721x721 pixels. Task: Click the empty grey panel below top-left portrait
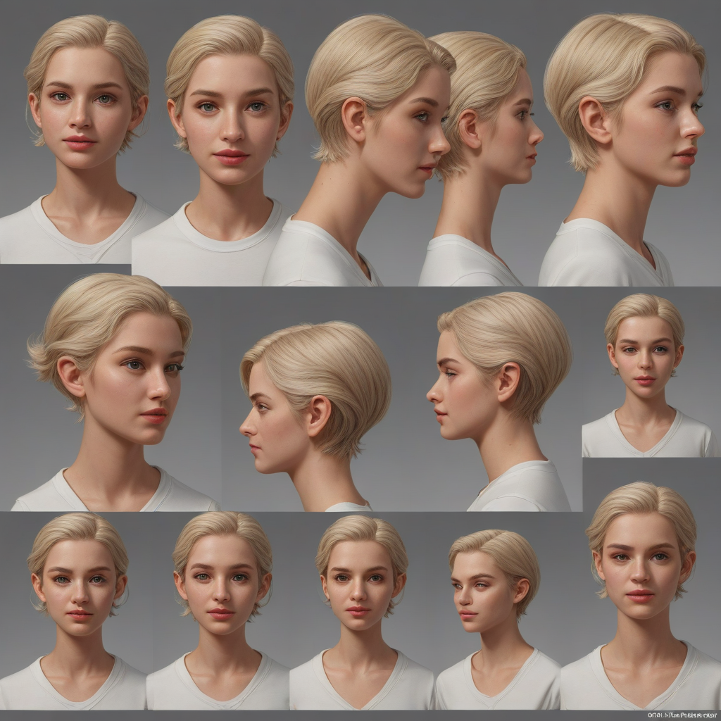point(65,270)
